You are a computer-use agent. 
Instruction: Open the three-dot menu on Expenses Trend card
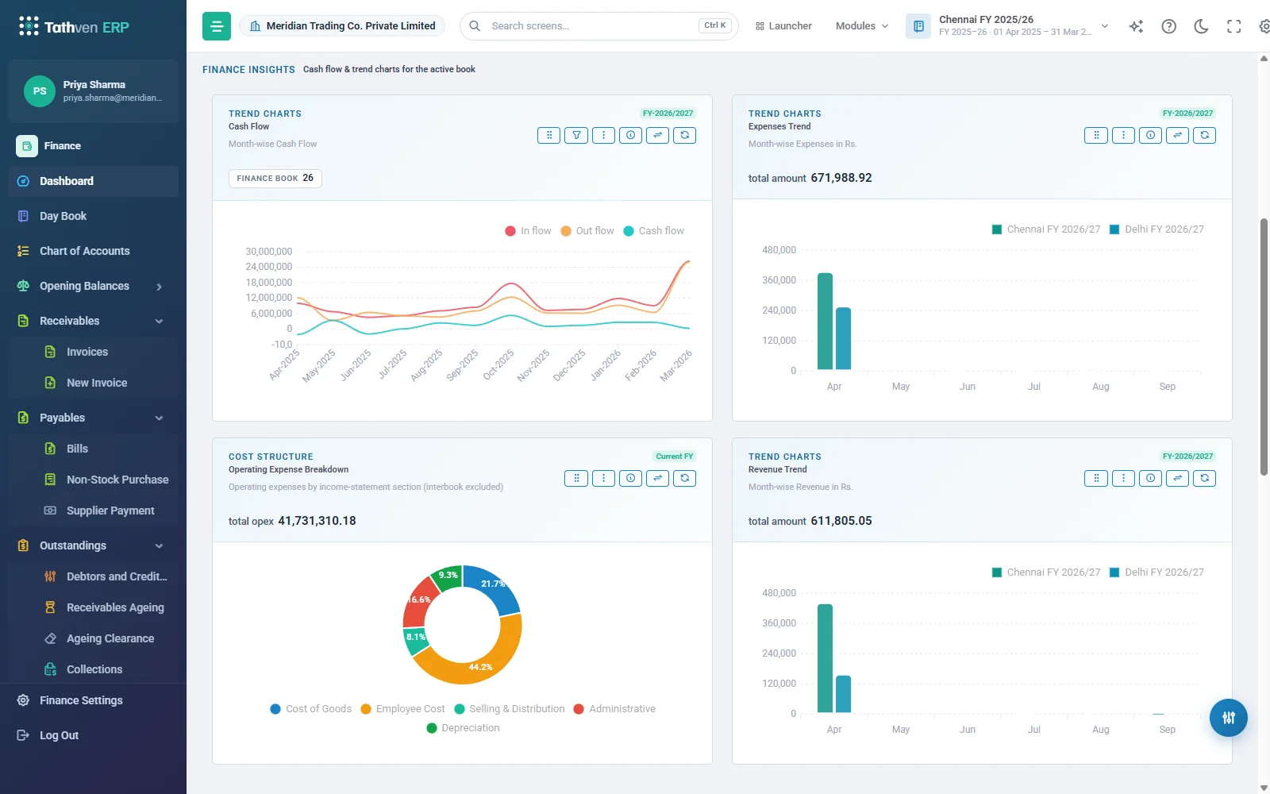coord(1123,135)
